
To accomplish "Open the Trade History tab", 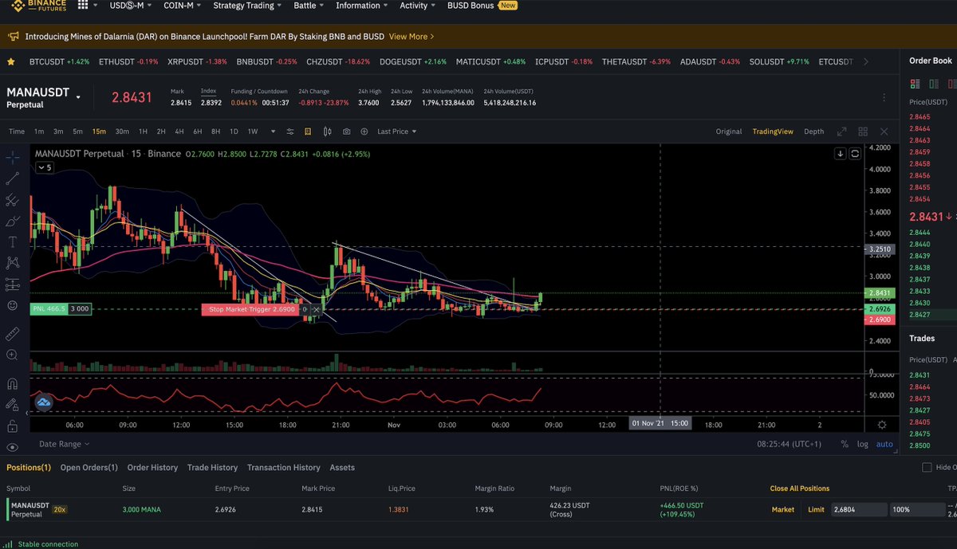I will pyautogui.click(x=212, y=468).
